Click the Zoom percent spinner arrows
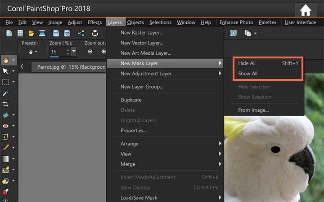324x202 pixels. pos(68,52)
